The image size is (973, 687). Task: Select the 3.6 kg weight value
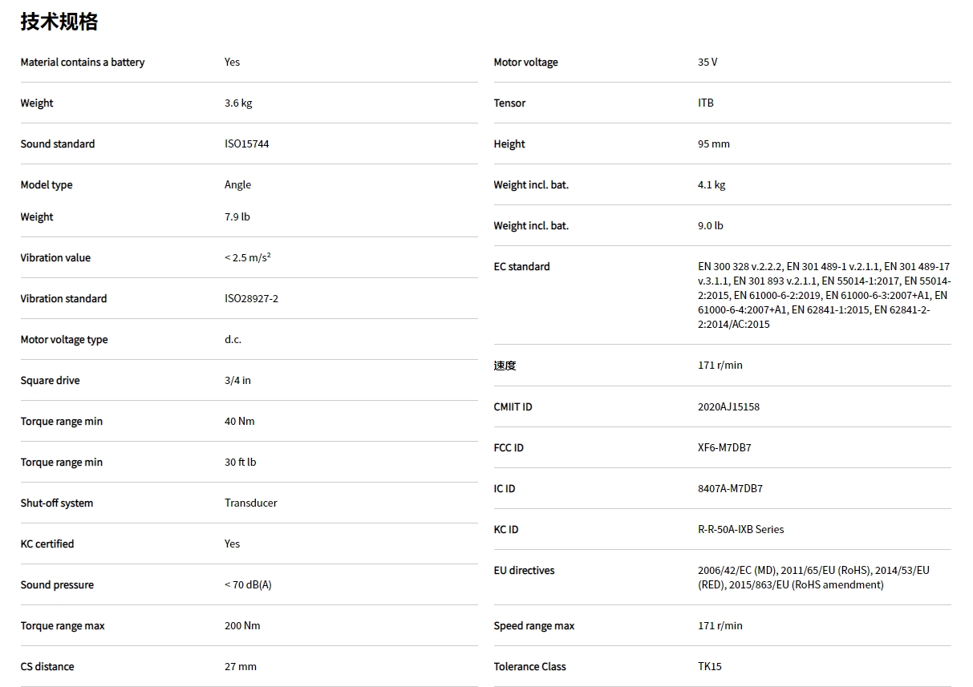pyautogui.click(x=238, y=103)
